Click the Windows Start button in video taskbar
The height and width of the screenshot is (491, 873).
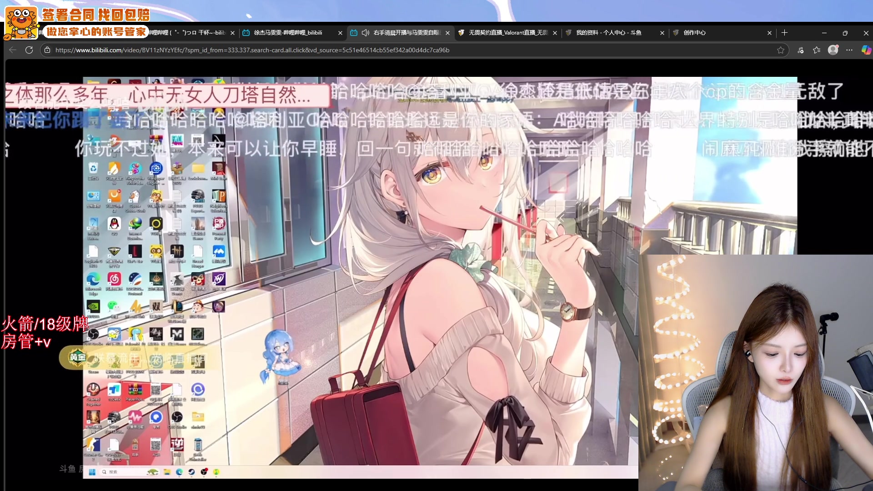(x=92, y=472)
